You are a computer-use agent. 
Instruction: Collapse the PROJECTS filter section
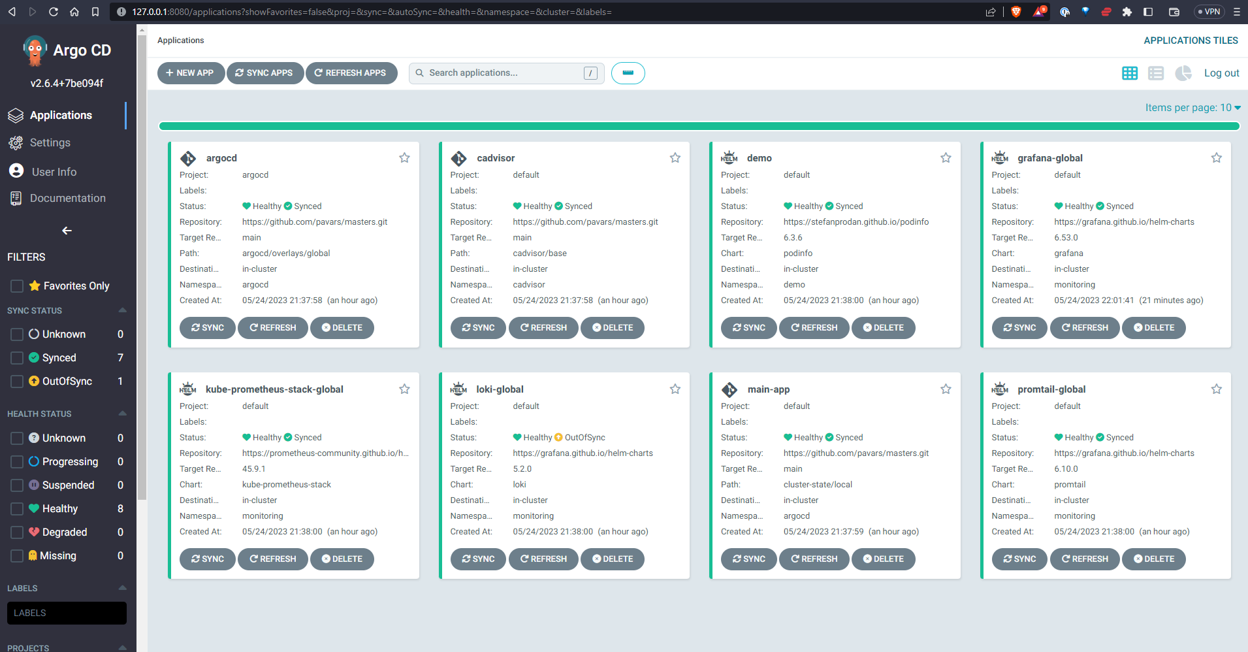(x=122, y=647)
